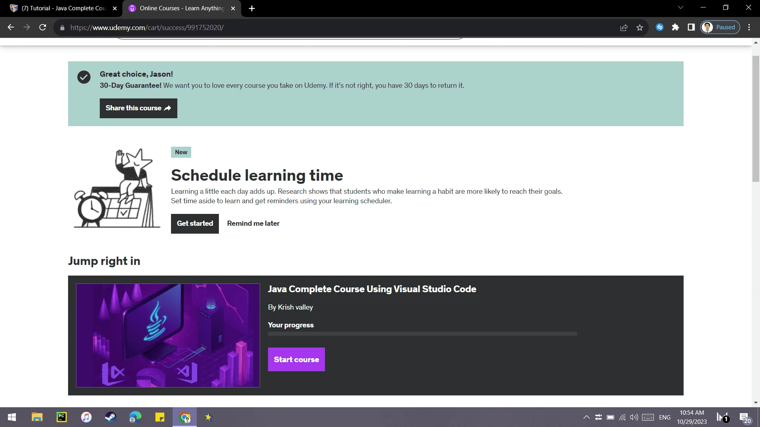Open the star app on the taskbar
Image resolution: width=760 pixels, height=427 pixels.
pyautogui.click(x=209, y=417)
